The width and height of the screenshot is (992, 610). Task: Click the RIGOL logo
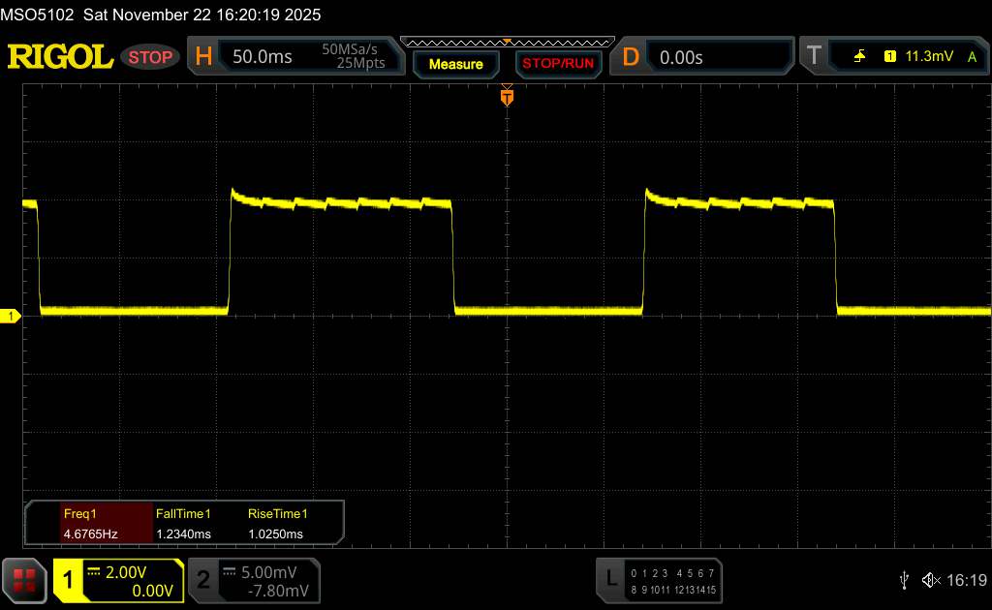pos(60,57)
